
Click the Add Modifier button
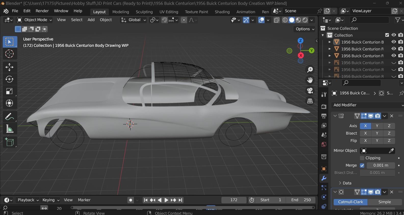click(367, 105)
